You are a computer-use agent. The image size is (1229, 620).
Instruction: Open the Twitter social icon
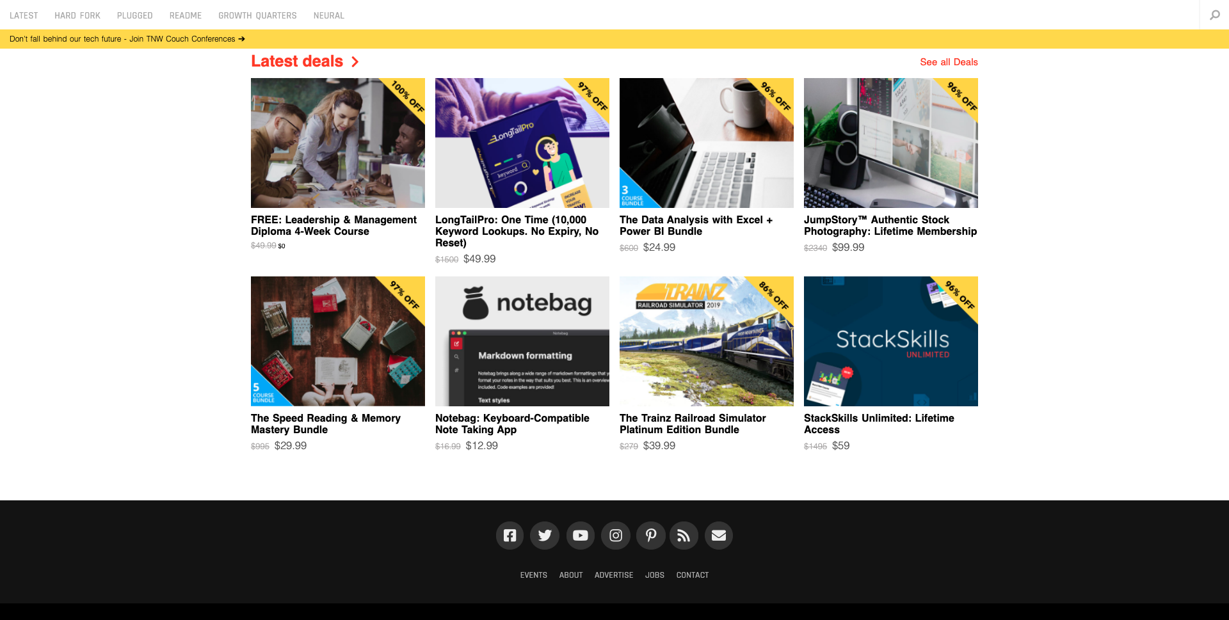point(545,536)
